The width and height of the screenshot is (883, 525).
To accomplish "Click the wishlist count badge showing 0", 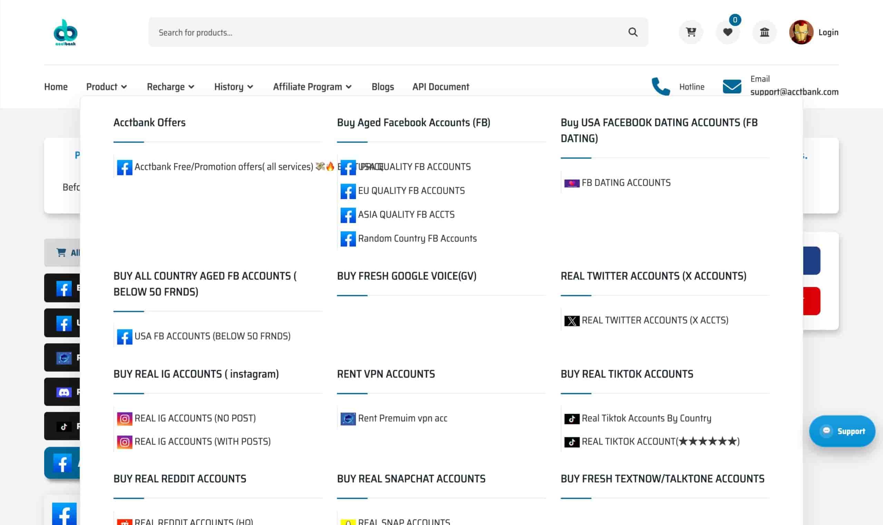I will click(x=735, y=20).
